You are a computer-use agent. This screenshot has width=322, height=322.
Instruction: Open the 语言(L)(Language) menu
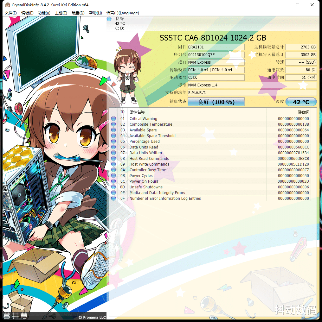pyautogui.click(x=123, y=13)
